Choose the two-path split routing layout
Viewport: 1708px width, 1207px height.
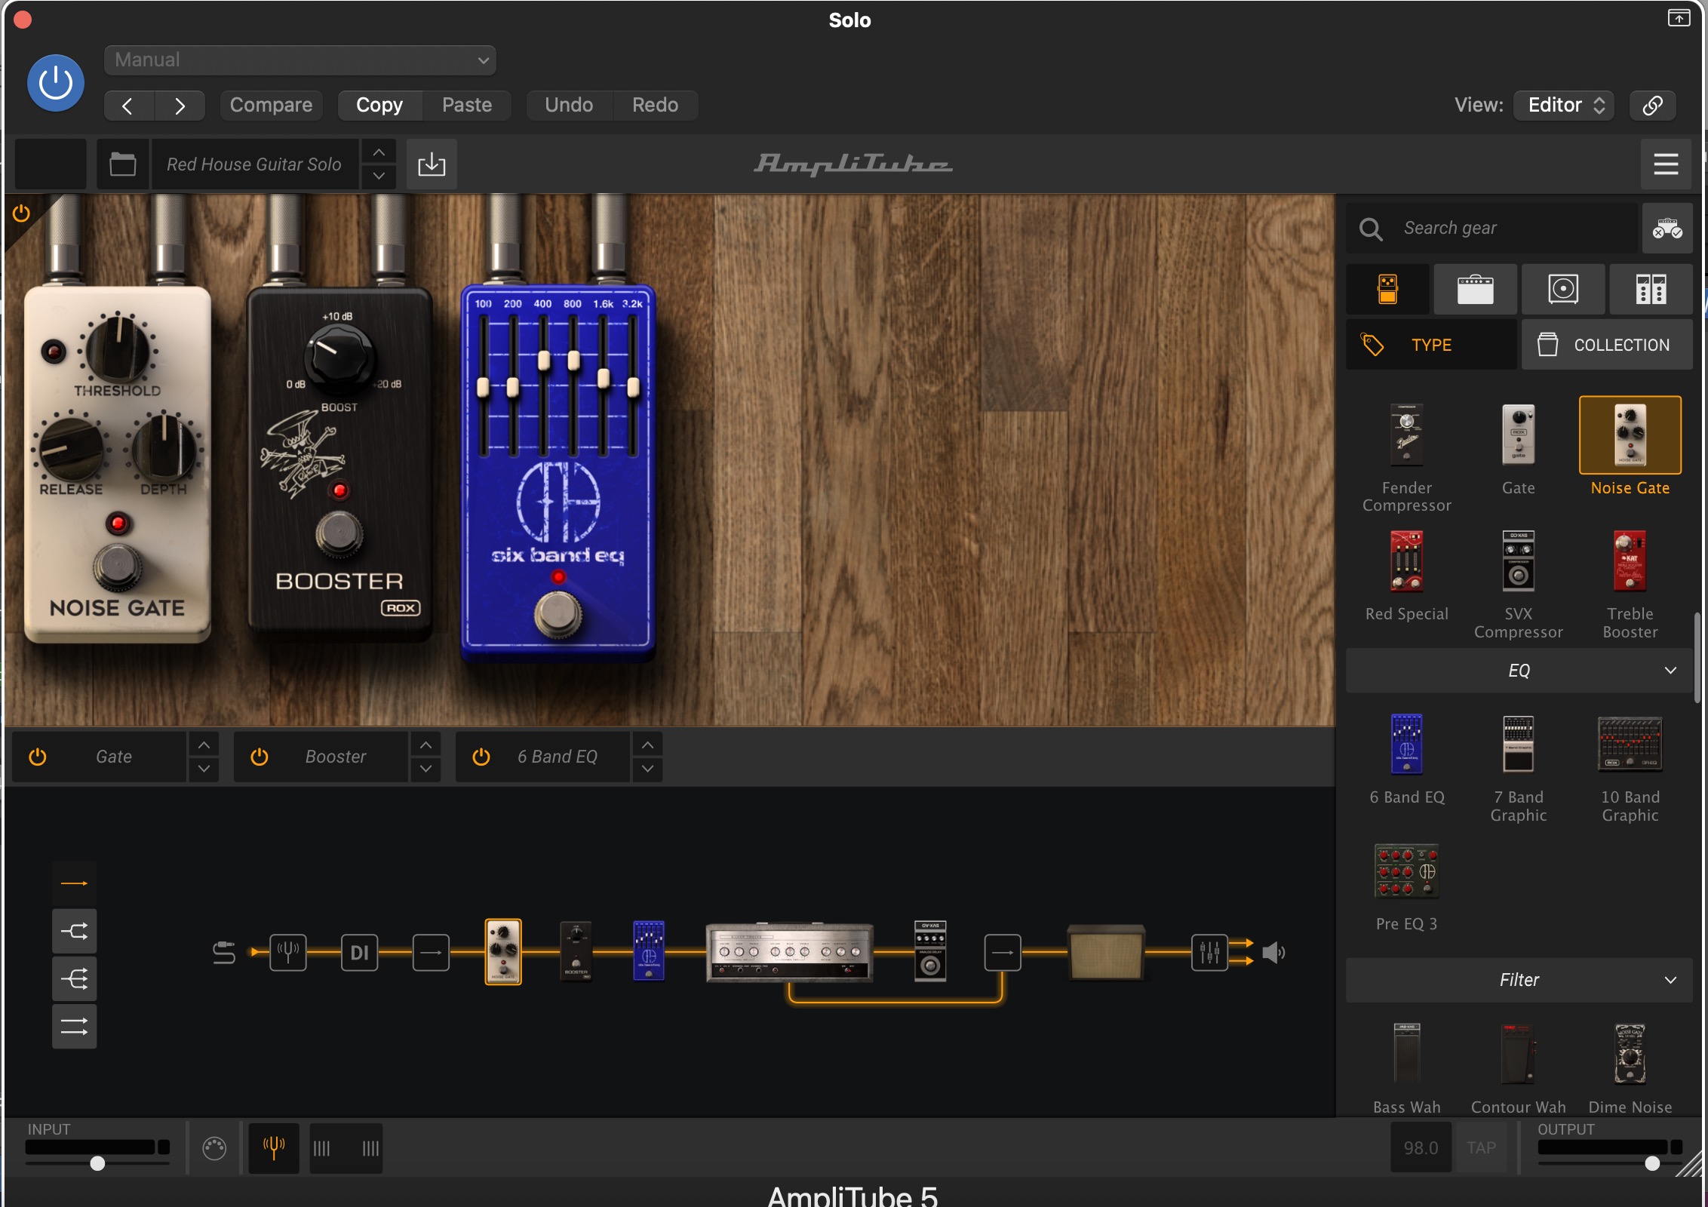pyautogui.click(x=74, y=932)
